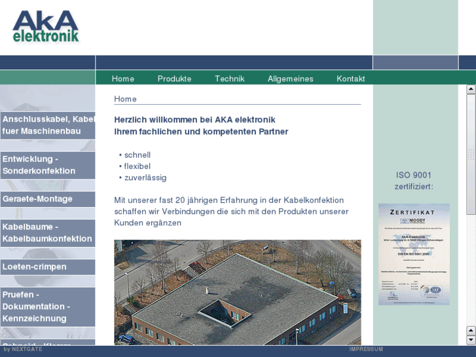Click the aerial building photo

[238, 292]
